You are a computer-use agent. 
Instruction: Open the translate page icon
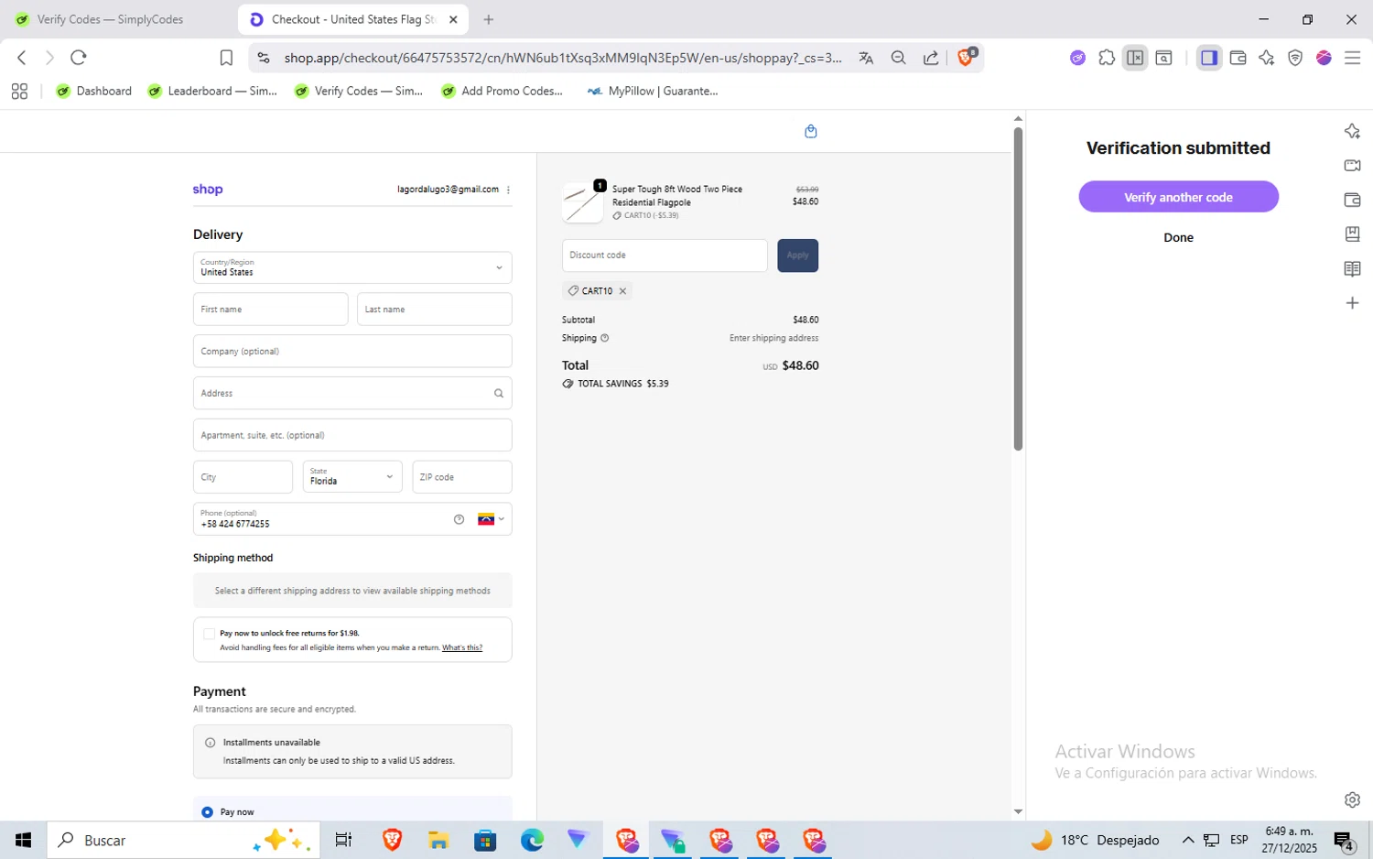point(866,58)
